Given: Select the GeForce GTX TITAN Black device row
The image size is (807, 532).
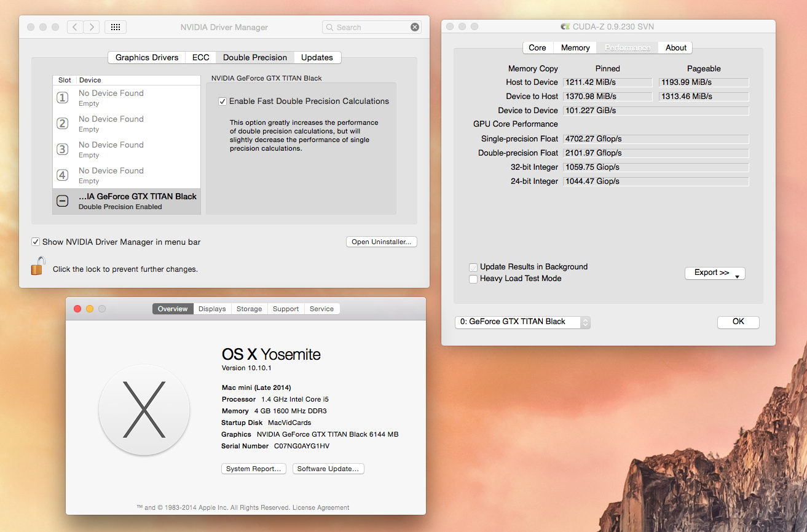Looking at the screenshot, I should click(127, 201).
